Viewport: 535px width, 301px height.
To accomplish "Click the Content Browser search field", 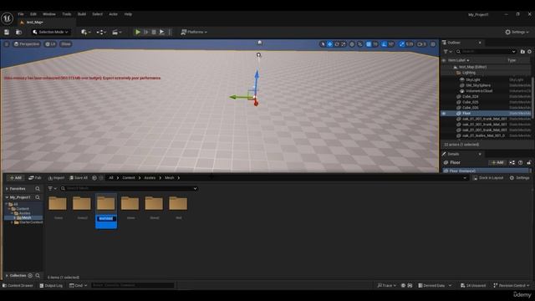I will click(129, 188).
